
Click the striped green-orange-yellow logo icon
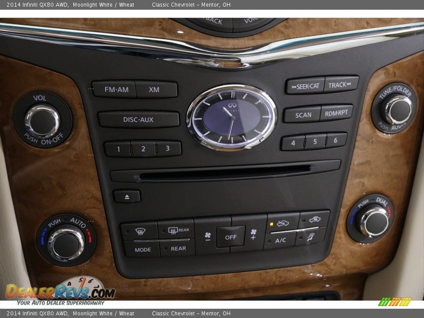395,302
